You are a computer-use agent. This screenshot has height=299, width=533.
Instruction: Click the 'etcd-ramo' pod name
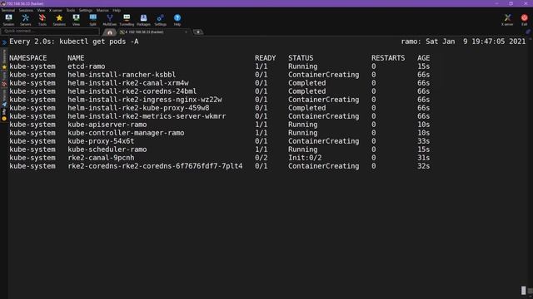(x=87, y=66)
